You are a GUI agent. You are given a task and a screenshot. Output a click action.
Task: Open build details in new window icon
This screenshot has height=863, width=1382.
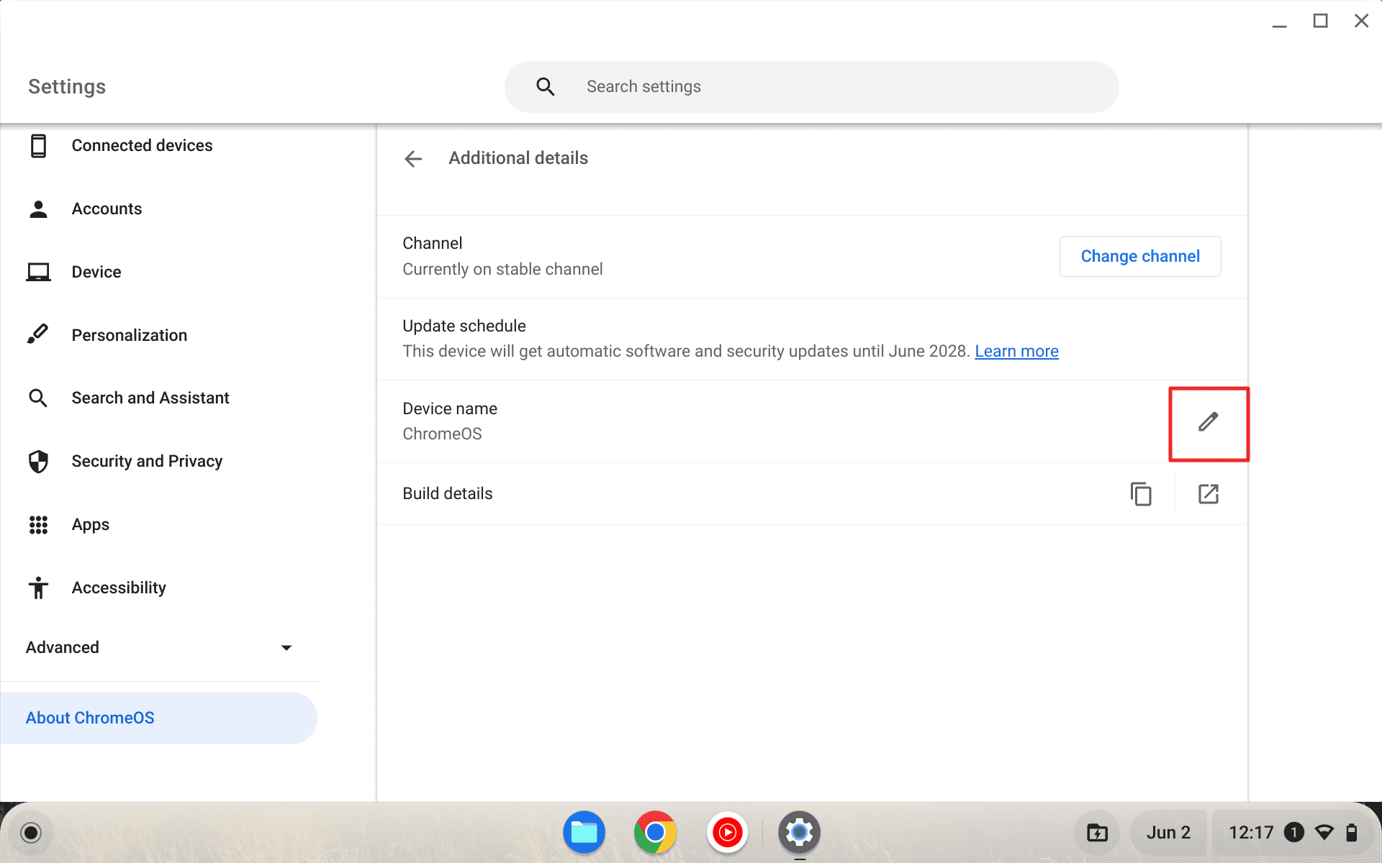pyautogui.click(x=1209, y=494)
